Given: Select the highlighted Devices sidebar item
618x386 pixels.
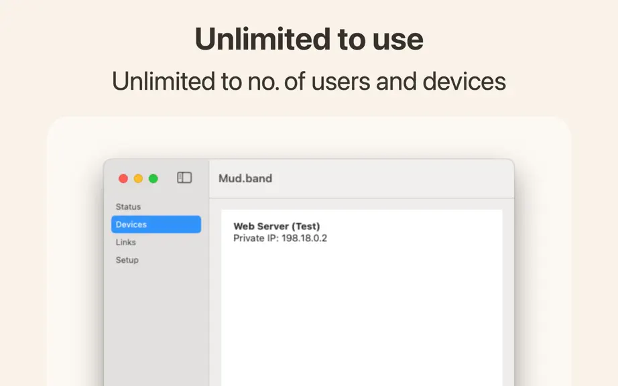Looking at the screenshot, I should coord(156,224).
